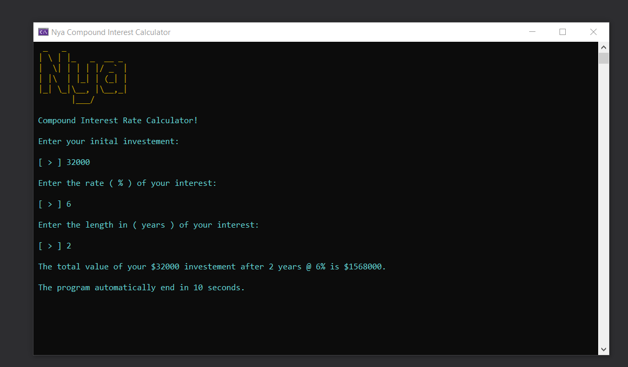628x367 pixels.
Task: Select the Compound Interest Rate Calculator heading
Action: [118, 120]
